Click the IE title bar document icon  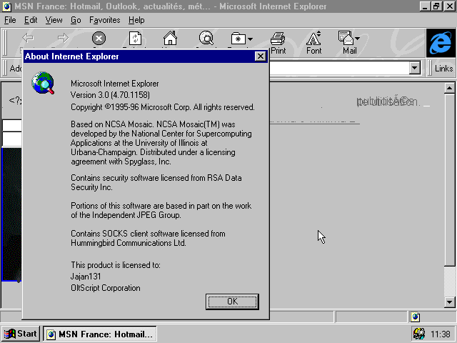7,6
